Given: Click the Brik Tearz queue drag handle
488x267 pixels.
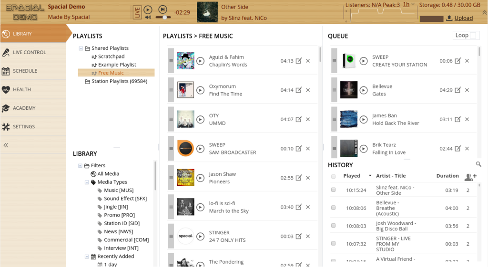Looking at the screenshot, I should [334, 148].
